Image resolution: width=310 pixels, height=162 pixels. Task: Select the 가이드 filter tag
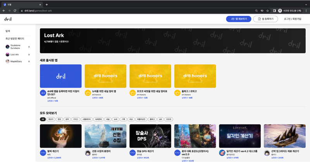[76, 119]
